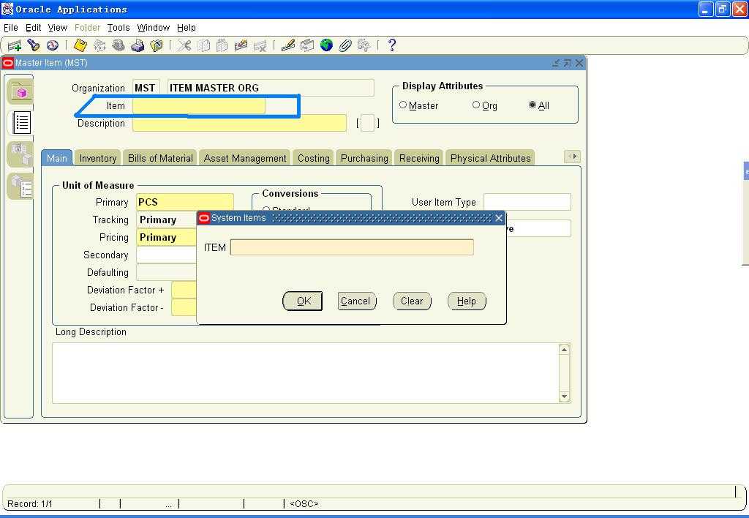Select the Main tab
The height and width of the screenshot is (518, 749).
point(57,158)
